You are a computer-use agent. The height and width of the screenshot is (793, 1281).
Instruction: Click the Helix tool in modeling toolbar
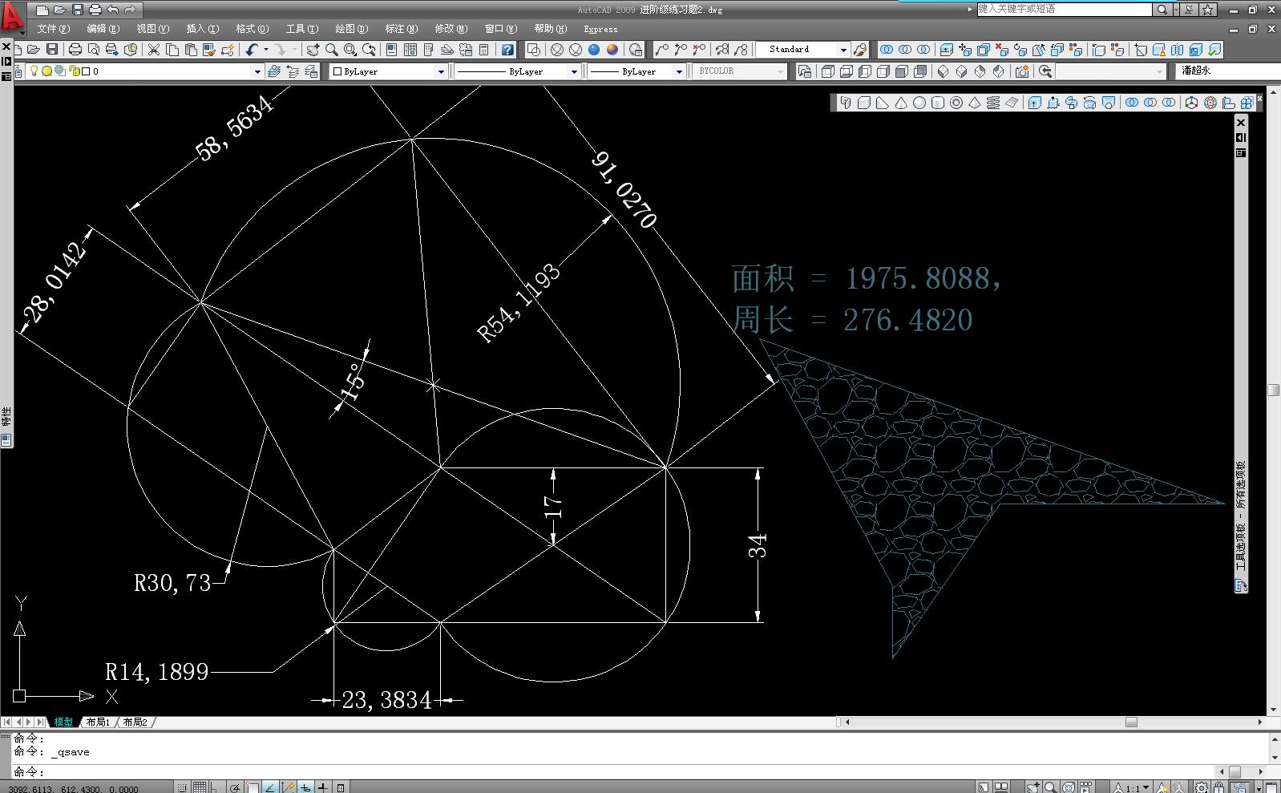(x=993, y=103)
